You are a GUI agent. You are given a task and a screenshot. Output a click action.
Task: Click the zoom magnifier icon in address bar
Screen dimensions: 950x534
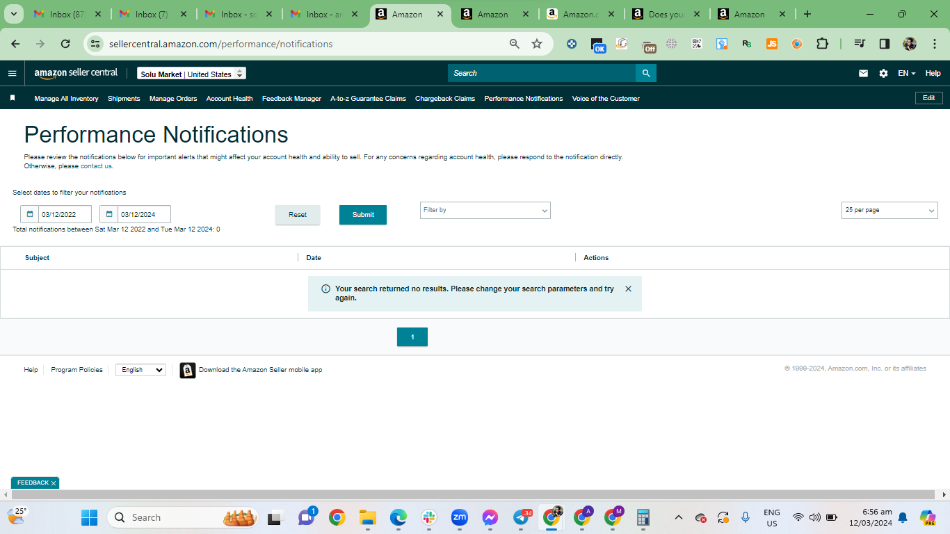(x=515, y=44)
